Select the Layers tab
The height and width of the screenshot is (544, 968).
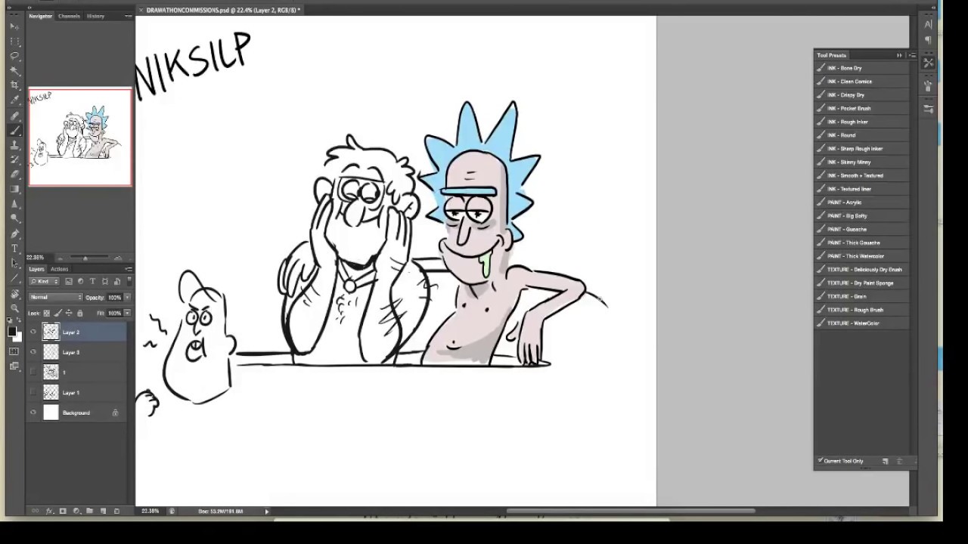click(x=36, y=269)
